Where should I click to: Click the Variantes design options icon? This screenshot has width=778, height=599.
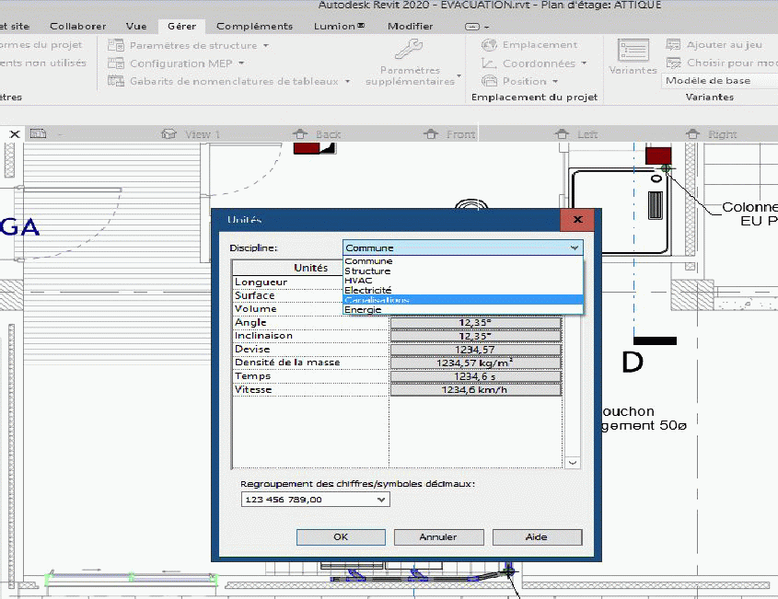633,51
